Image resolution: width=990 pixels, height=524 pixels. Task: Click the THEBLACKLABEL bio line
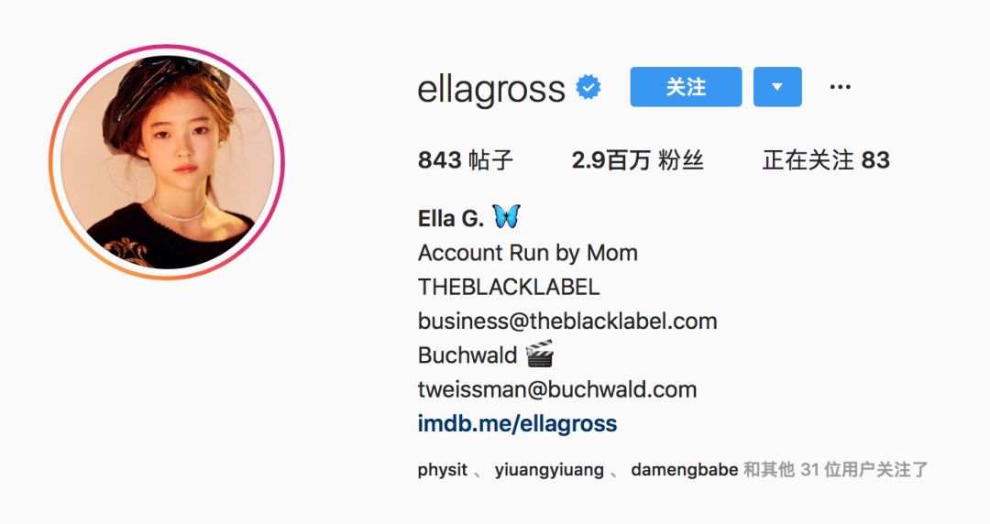(509, 288)
